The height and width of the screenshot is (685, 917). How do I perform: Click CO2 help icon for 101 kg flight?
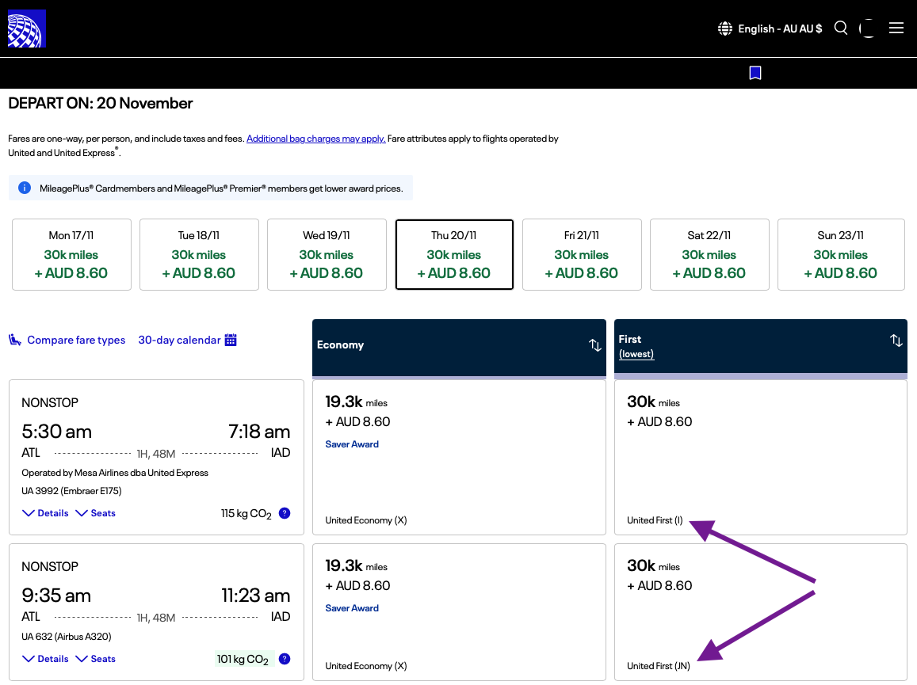click(x=285, y=659)
